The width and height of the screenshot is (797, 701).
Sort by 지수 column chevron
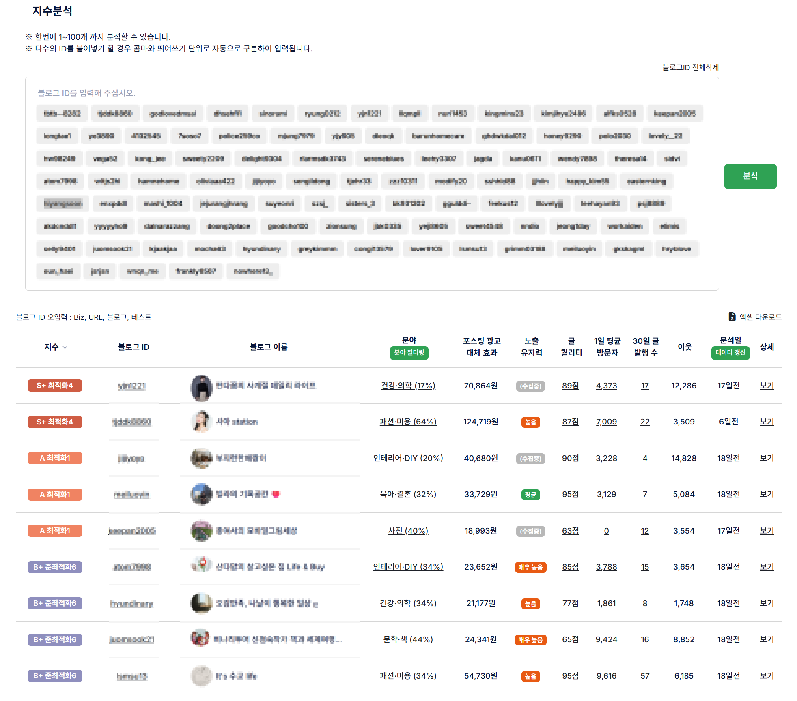coord(65,347)
